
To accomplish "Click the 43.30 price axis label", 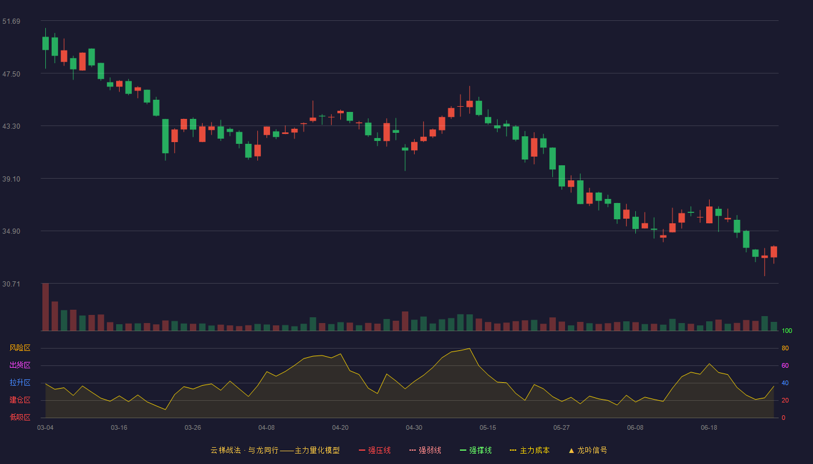I will coord(11,126).
